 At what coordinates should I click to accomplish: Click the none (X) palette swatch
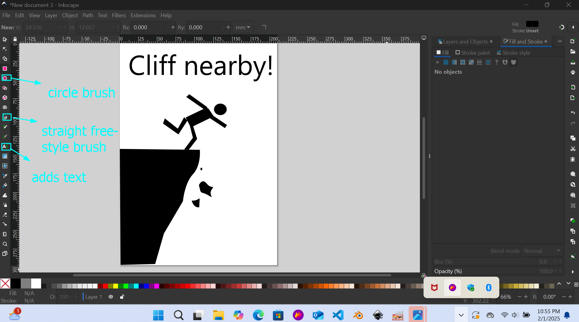(5, 284)
